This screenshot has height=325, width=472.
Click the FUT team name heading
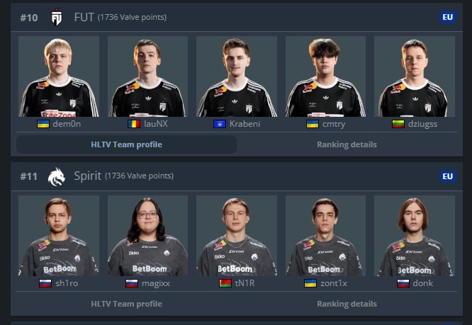click(x=84, y=17)
